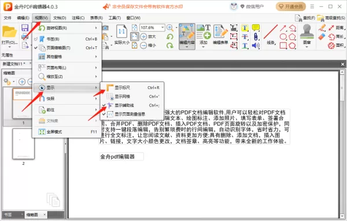Rotate view counterclockwise with upper green arrow
This screenshot has width=347, height=221.
170,36
